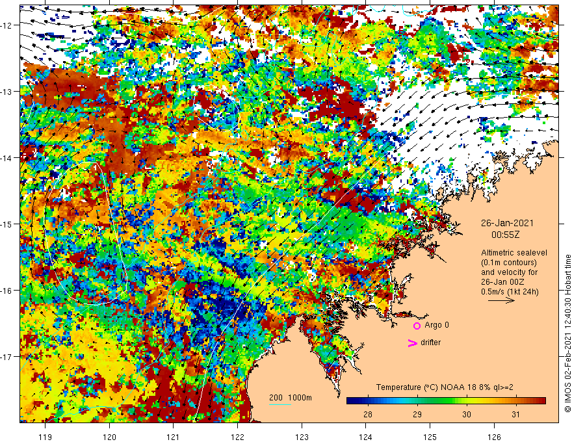Click the latitude axis label -16
This screenshot has width=572, height=442.
(x=6, y=291)
